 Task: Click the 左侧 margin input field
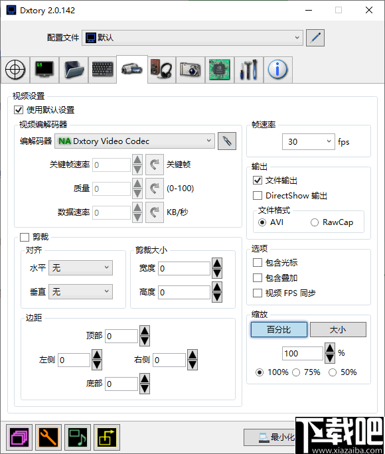click(x=74, y=360)
